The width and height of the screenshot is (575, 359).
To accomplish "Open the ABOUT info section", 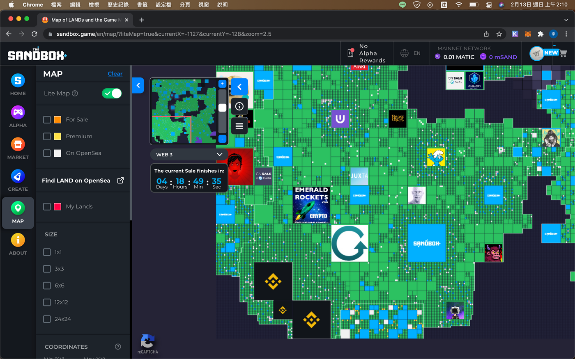I will point(18,244).
